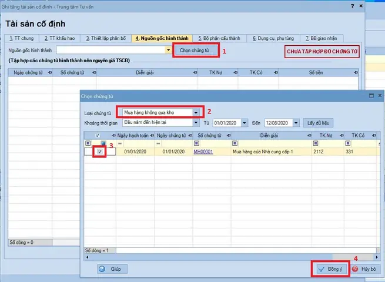Cancel with the Hủy bỏ button
This screenshot has height=282, width=385.
pos(364,268)
